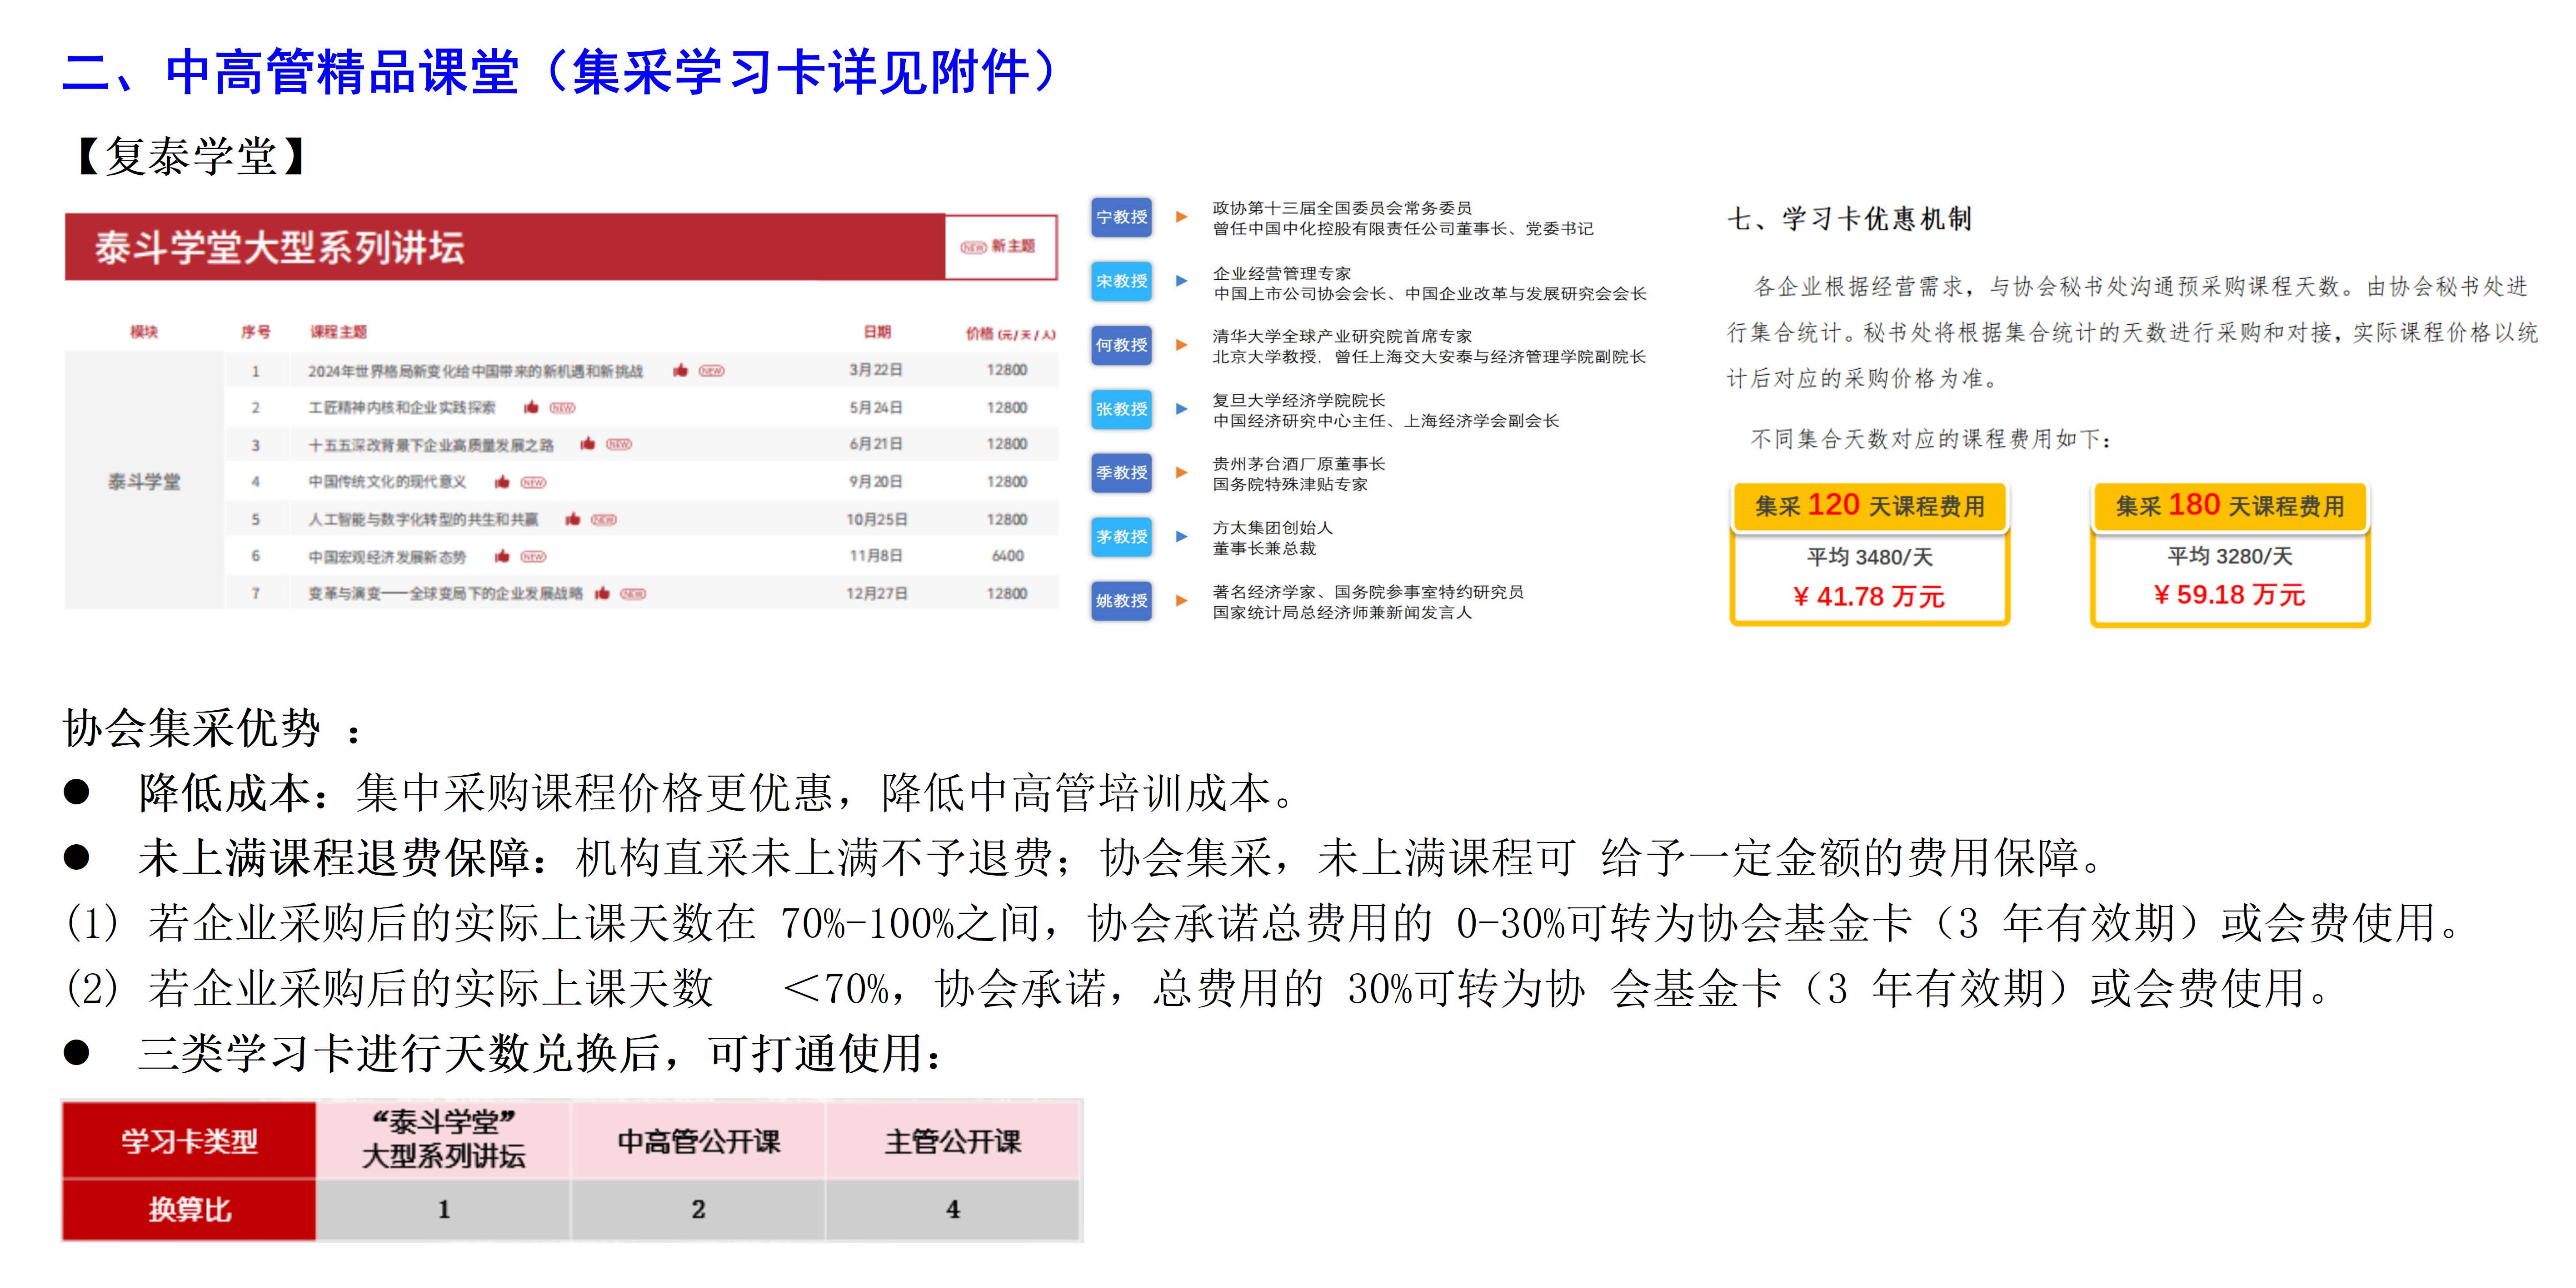Screen dimensions: 2576x1288
Task: Click the orange arrow next to 季教授
Action: pos(1181,473)
